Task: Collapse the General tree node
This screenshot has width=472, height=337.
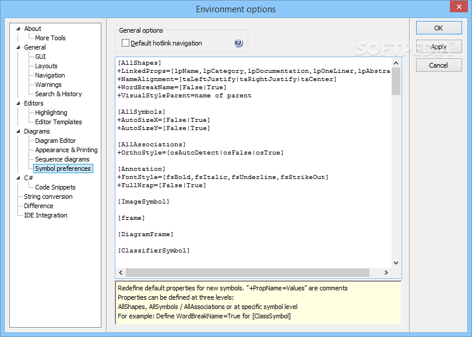Action: pyautogui.click(x=18, y=47)
